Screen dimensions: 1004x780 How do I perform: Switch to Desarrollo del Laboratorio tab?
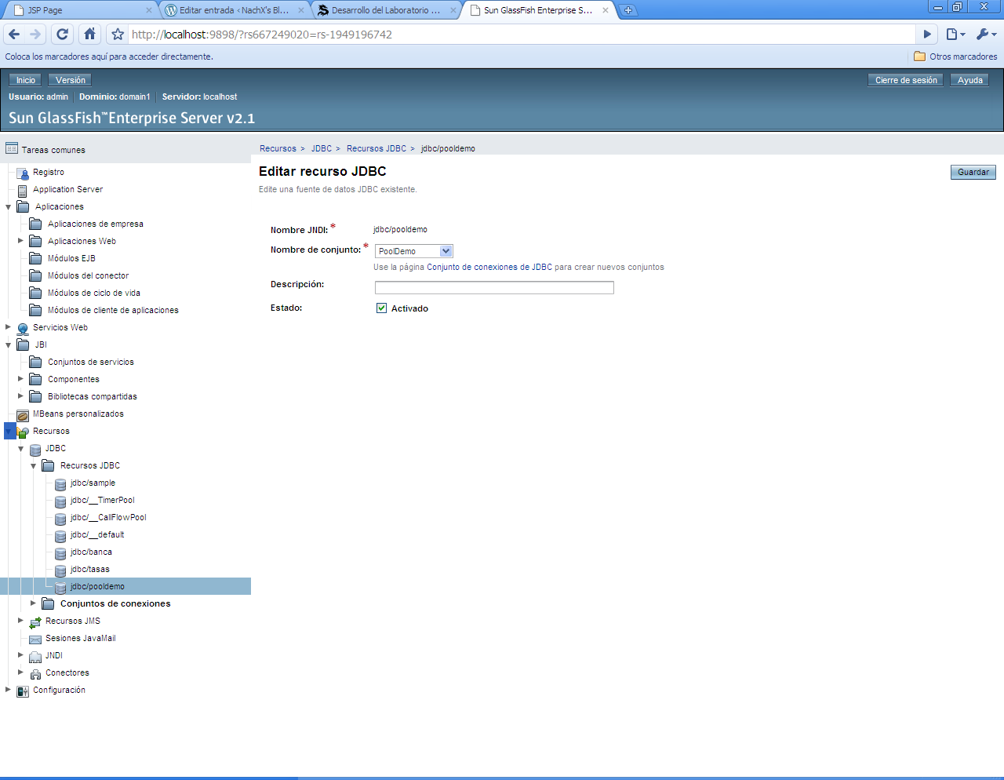tap(386, 10)
